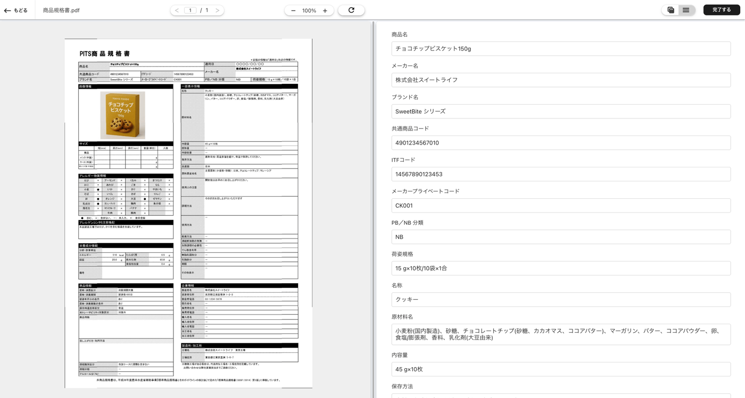
Task: Switch to list layout view icon
Action: click(x=686, y=10)
